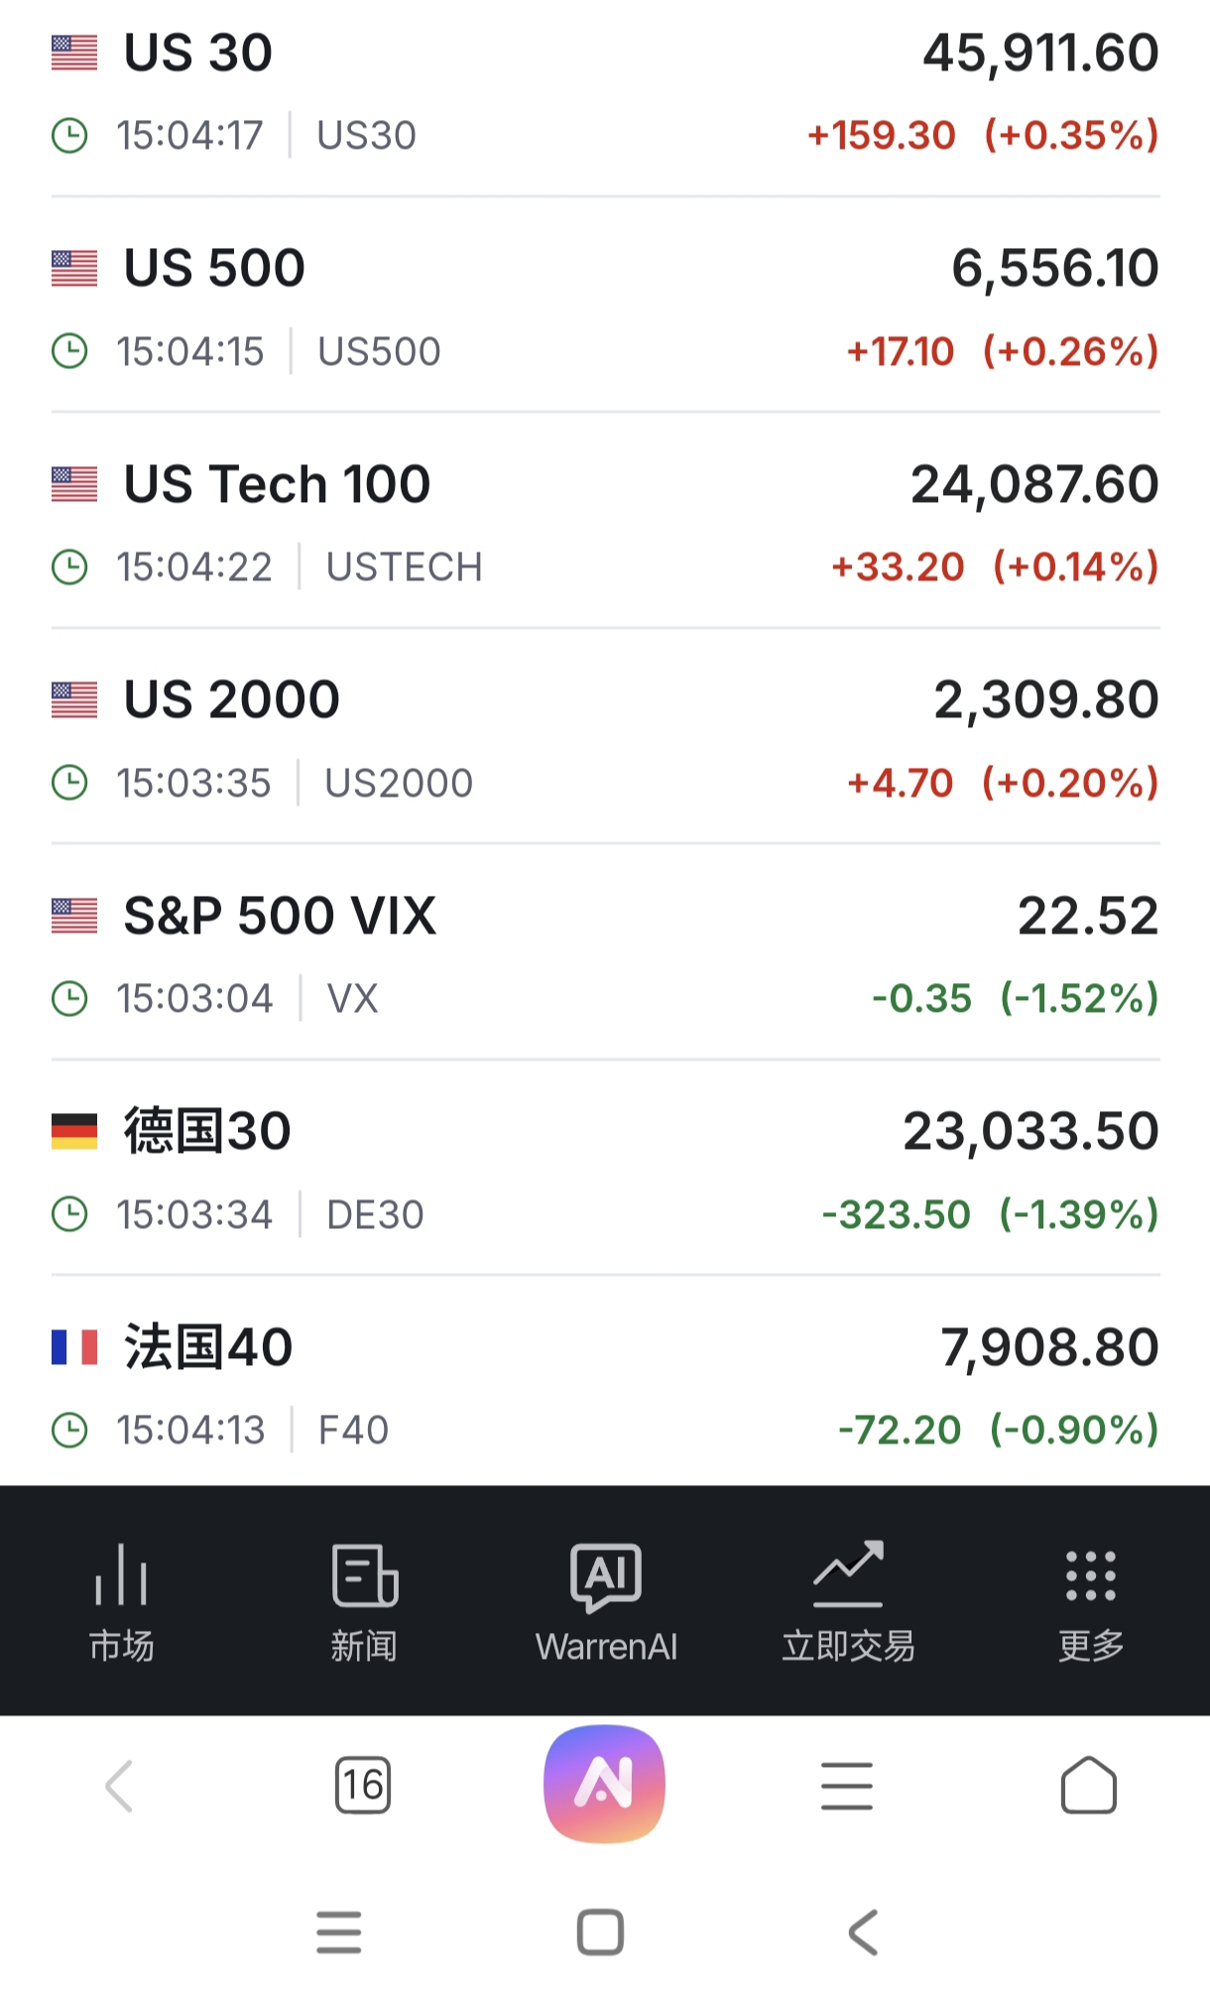The height and width of the screenshot is (2008, 1210).
Task: Open the 16 open tabs switcher
Action: [x=363, y=1786]
